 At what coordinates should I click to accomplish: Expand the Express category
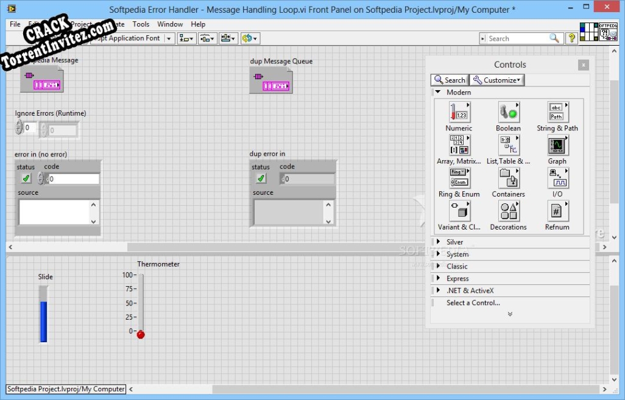tap(456, 278)
